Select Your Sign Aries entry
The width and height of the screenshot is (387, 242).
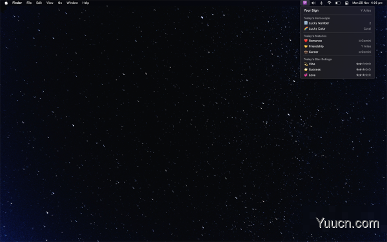(x=337, y=10)
